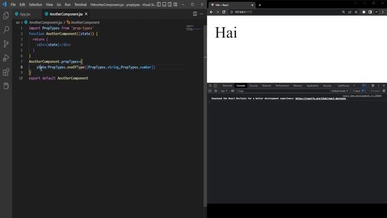The image size is (387, 218).
Task: Bookmark this page with star icon
Action: coord(356,12)
